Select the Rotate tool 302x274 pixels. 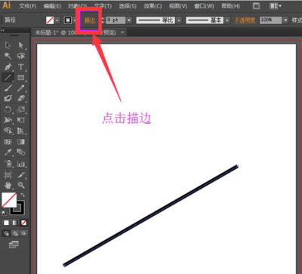point(8,109)
